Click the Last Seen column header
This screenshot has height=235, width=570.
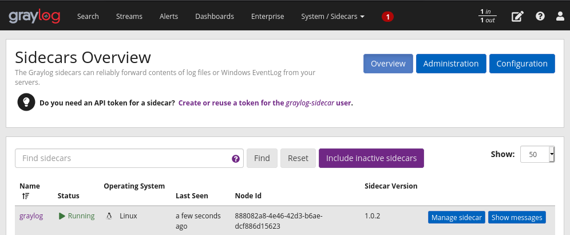click(x=192, y=195)
